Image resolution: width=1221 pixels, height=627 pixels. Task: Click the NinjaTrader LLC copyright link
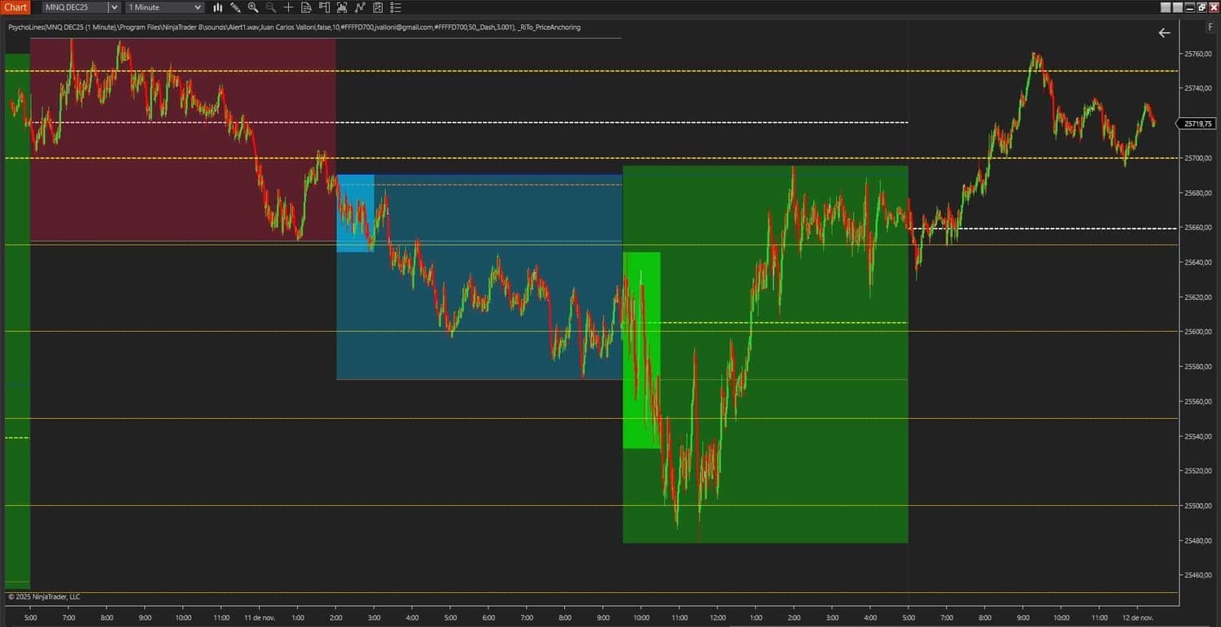45,596
